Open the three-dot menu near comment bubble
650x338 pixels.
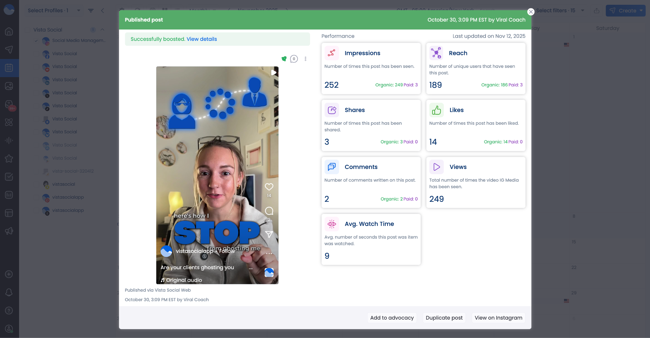point(306,59)
